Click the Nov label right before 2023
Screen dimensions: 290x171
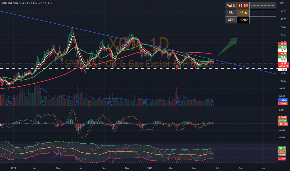pos(127,168)
